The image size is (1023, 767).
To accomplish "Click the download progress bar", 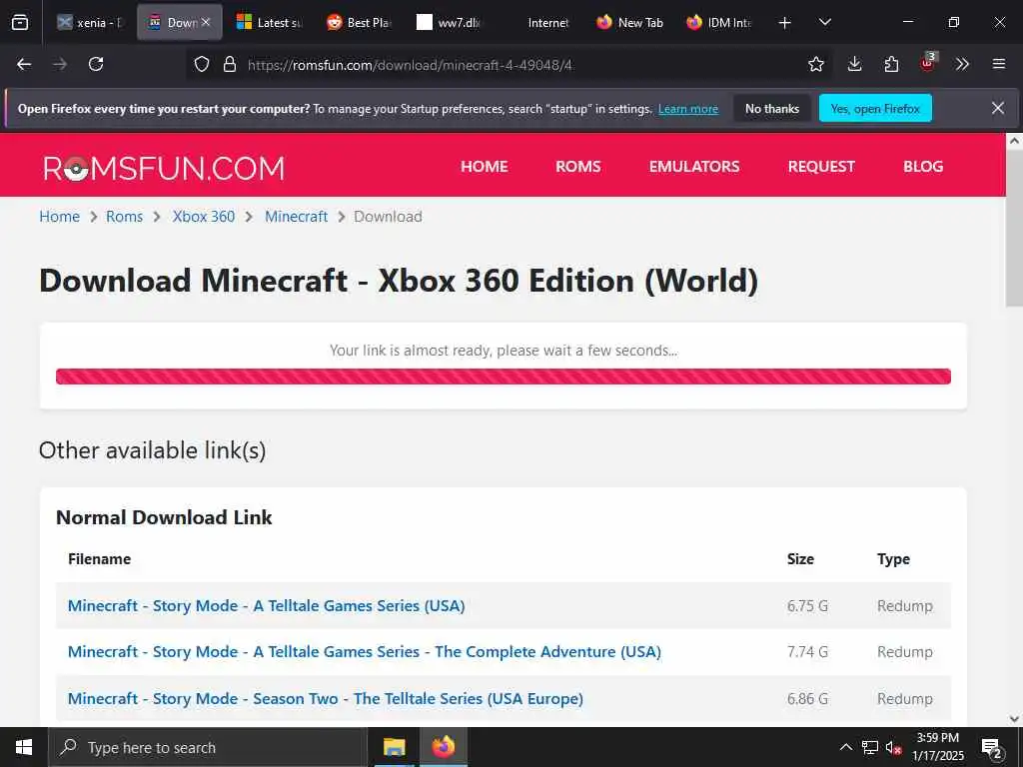I will coord(504,377).
